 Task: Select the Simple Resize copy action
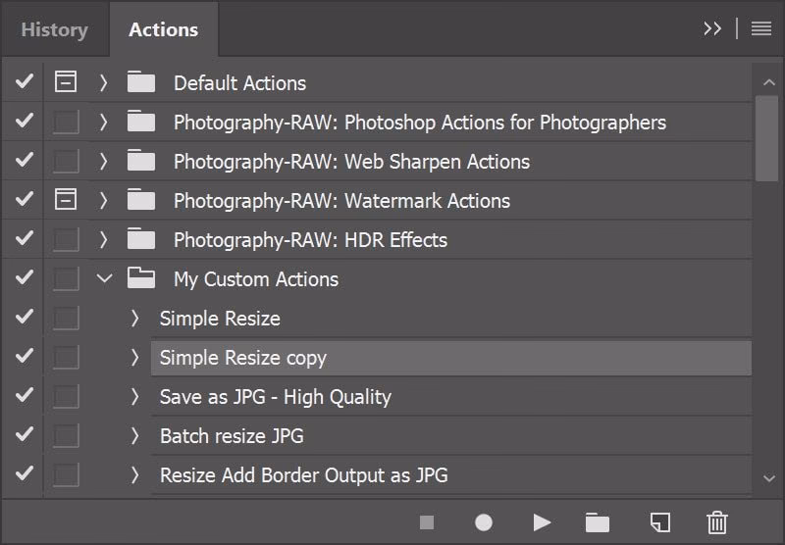pyautogui.click(x=450, y=358)
